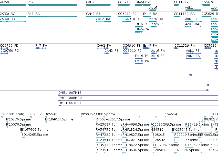Select the CAH2-PB protein label

[x=111, y=50]
